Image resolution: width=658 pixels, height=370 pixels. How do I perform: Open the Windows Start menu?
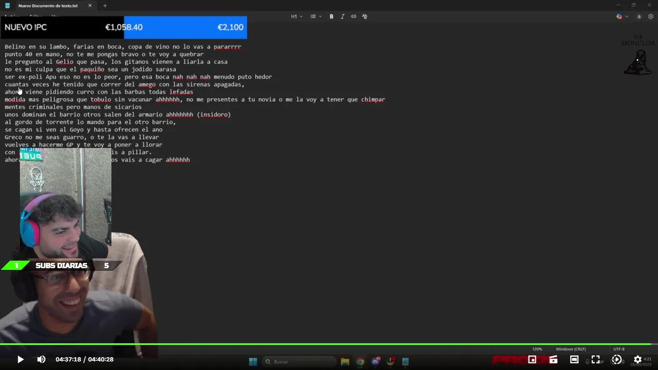click(253, 362)
